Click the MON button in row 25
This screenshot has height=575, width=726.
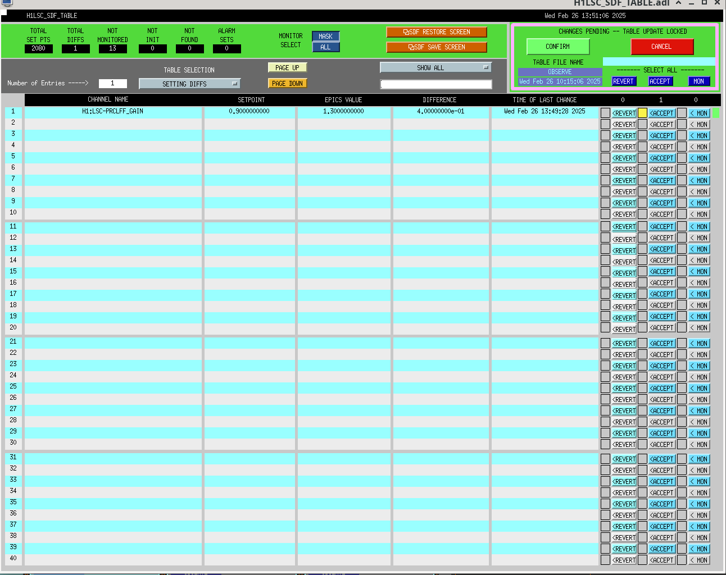coord(700,388)
